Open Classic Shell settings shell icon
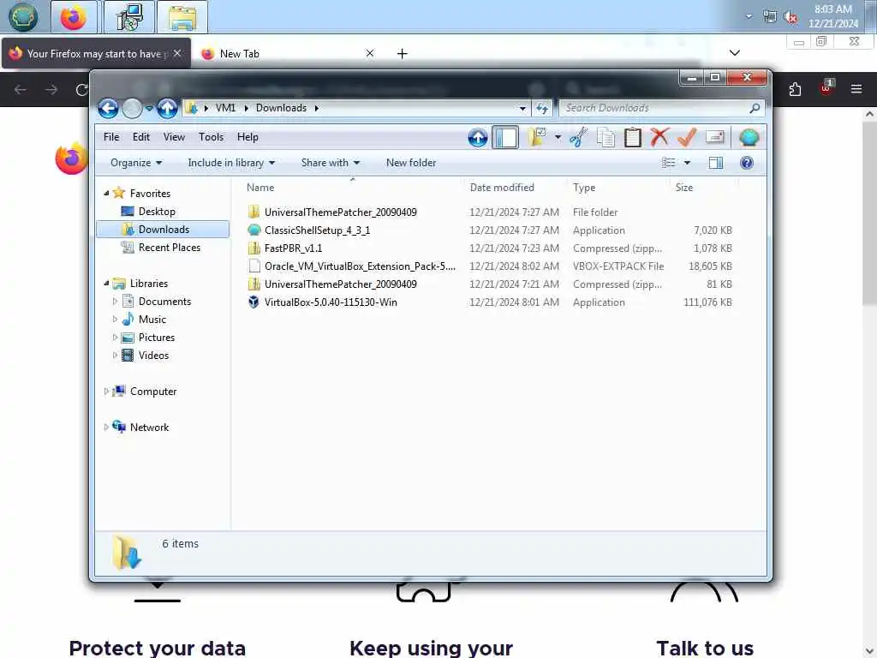 [749, 137]
